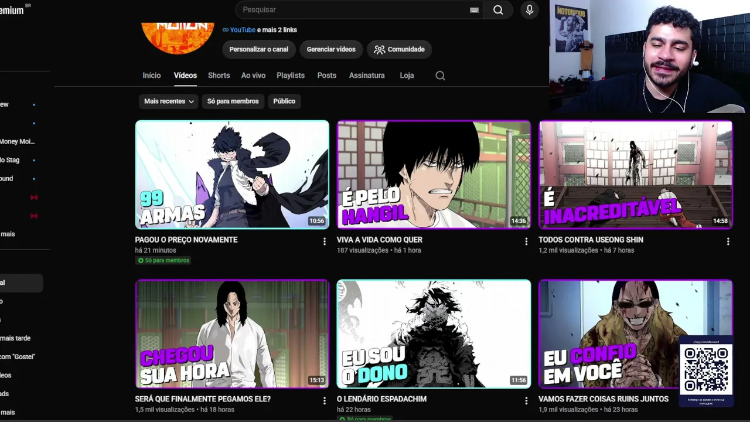The image size is (750, 422).
Task: Click the link chain icon beside YouTube
Action: click(226, 30)
